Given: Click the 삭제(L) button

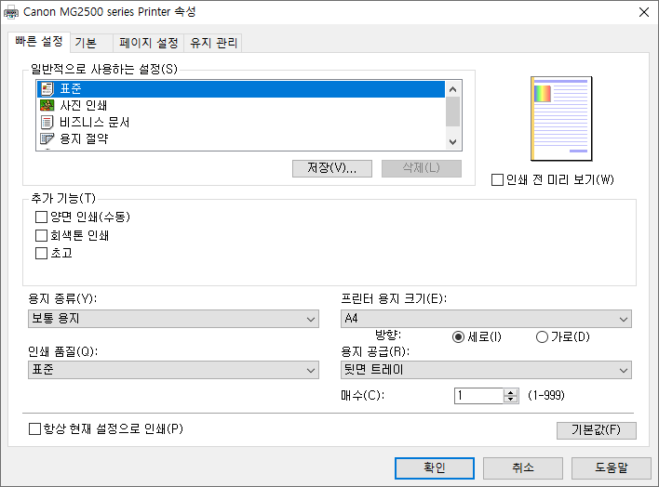Looking at the screenshot, I should pos(421,168).
